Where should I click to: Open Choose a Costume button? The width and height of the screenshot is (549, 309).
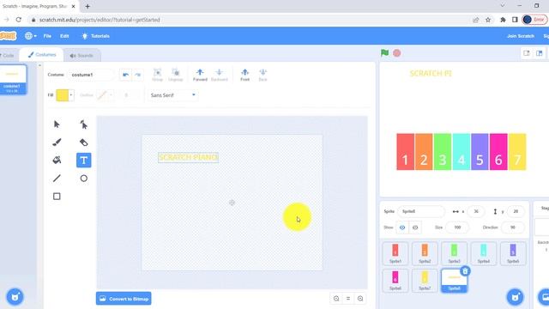pyautogui.click(x=15, y=297)
